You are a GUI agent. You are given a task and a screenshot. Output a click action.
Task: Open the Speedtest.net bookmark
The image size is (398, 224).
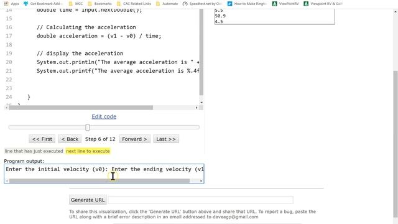click(x=202, y=4)
